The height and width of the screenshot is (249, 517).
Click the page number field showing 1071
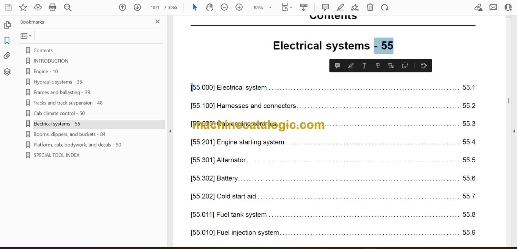[x=155, y=7]
